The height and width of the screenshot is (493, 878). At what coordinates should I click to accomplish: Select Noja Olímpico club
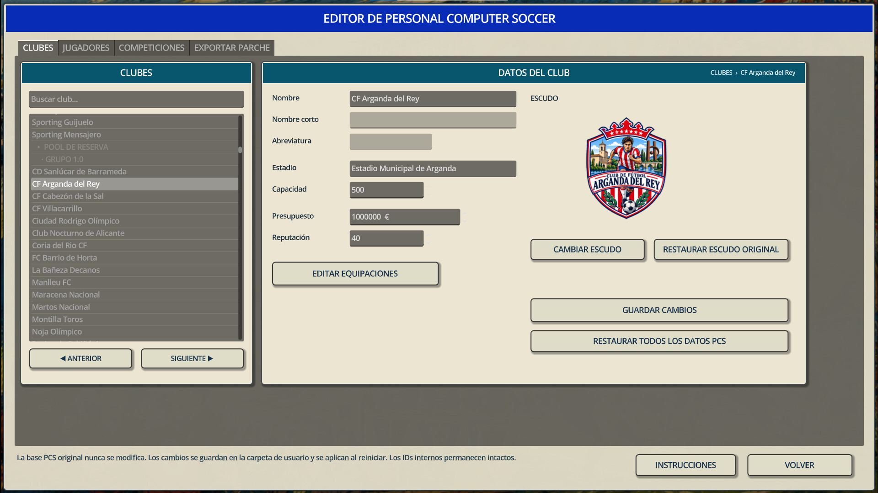(134, 332)
